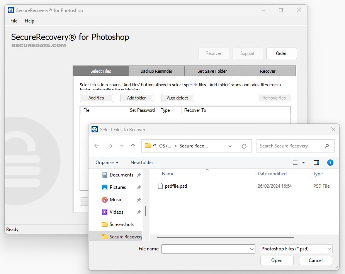Screen dimensions: 345x274
Task: Click the Auto detect button
Action: pyautogui.click(x=177, y=98)
